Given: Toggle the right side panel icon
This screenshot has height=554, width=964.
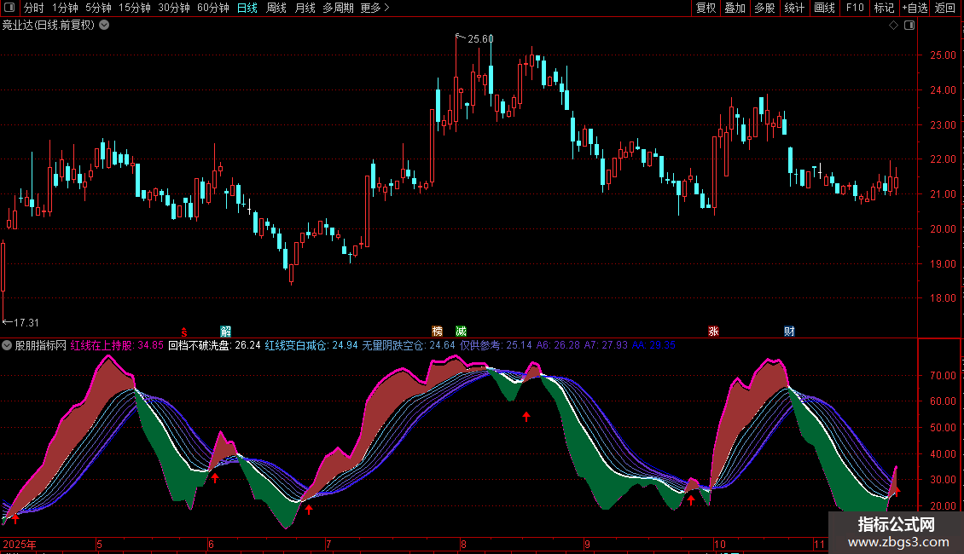Looking at the screenshot, I should 909,26.
